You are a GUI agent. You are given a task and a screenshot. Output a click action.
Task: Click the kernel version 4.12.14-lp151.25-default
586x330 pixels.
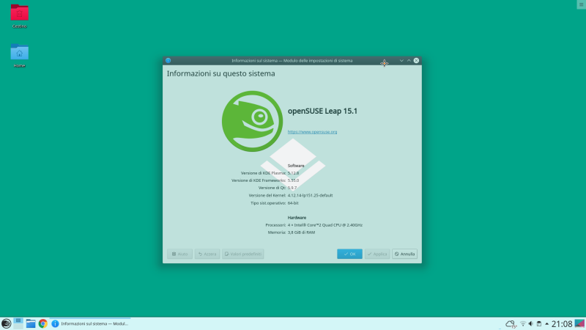pyautogui.click(x=310, y=195)
